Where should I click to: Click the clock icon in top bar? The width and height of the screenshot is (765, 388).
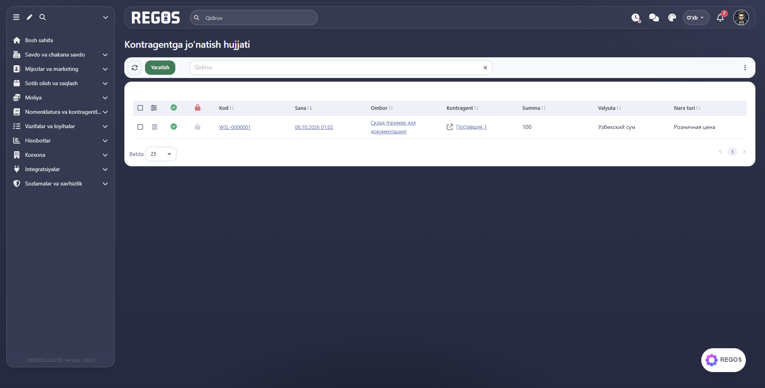636,18
